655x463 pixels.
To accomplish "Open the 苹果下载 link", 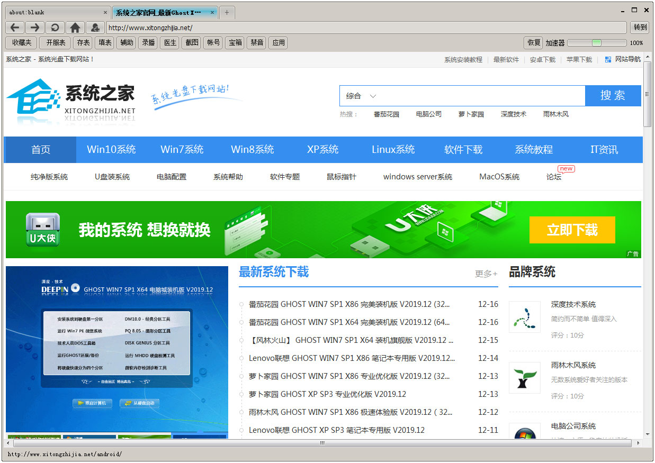I will point(579,60).
